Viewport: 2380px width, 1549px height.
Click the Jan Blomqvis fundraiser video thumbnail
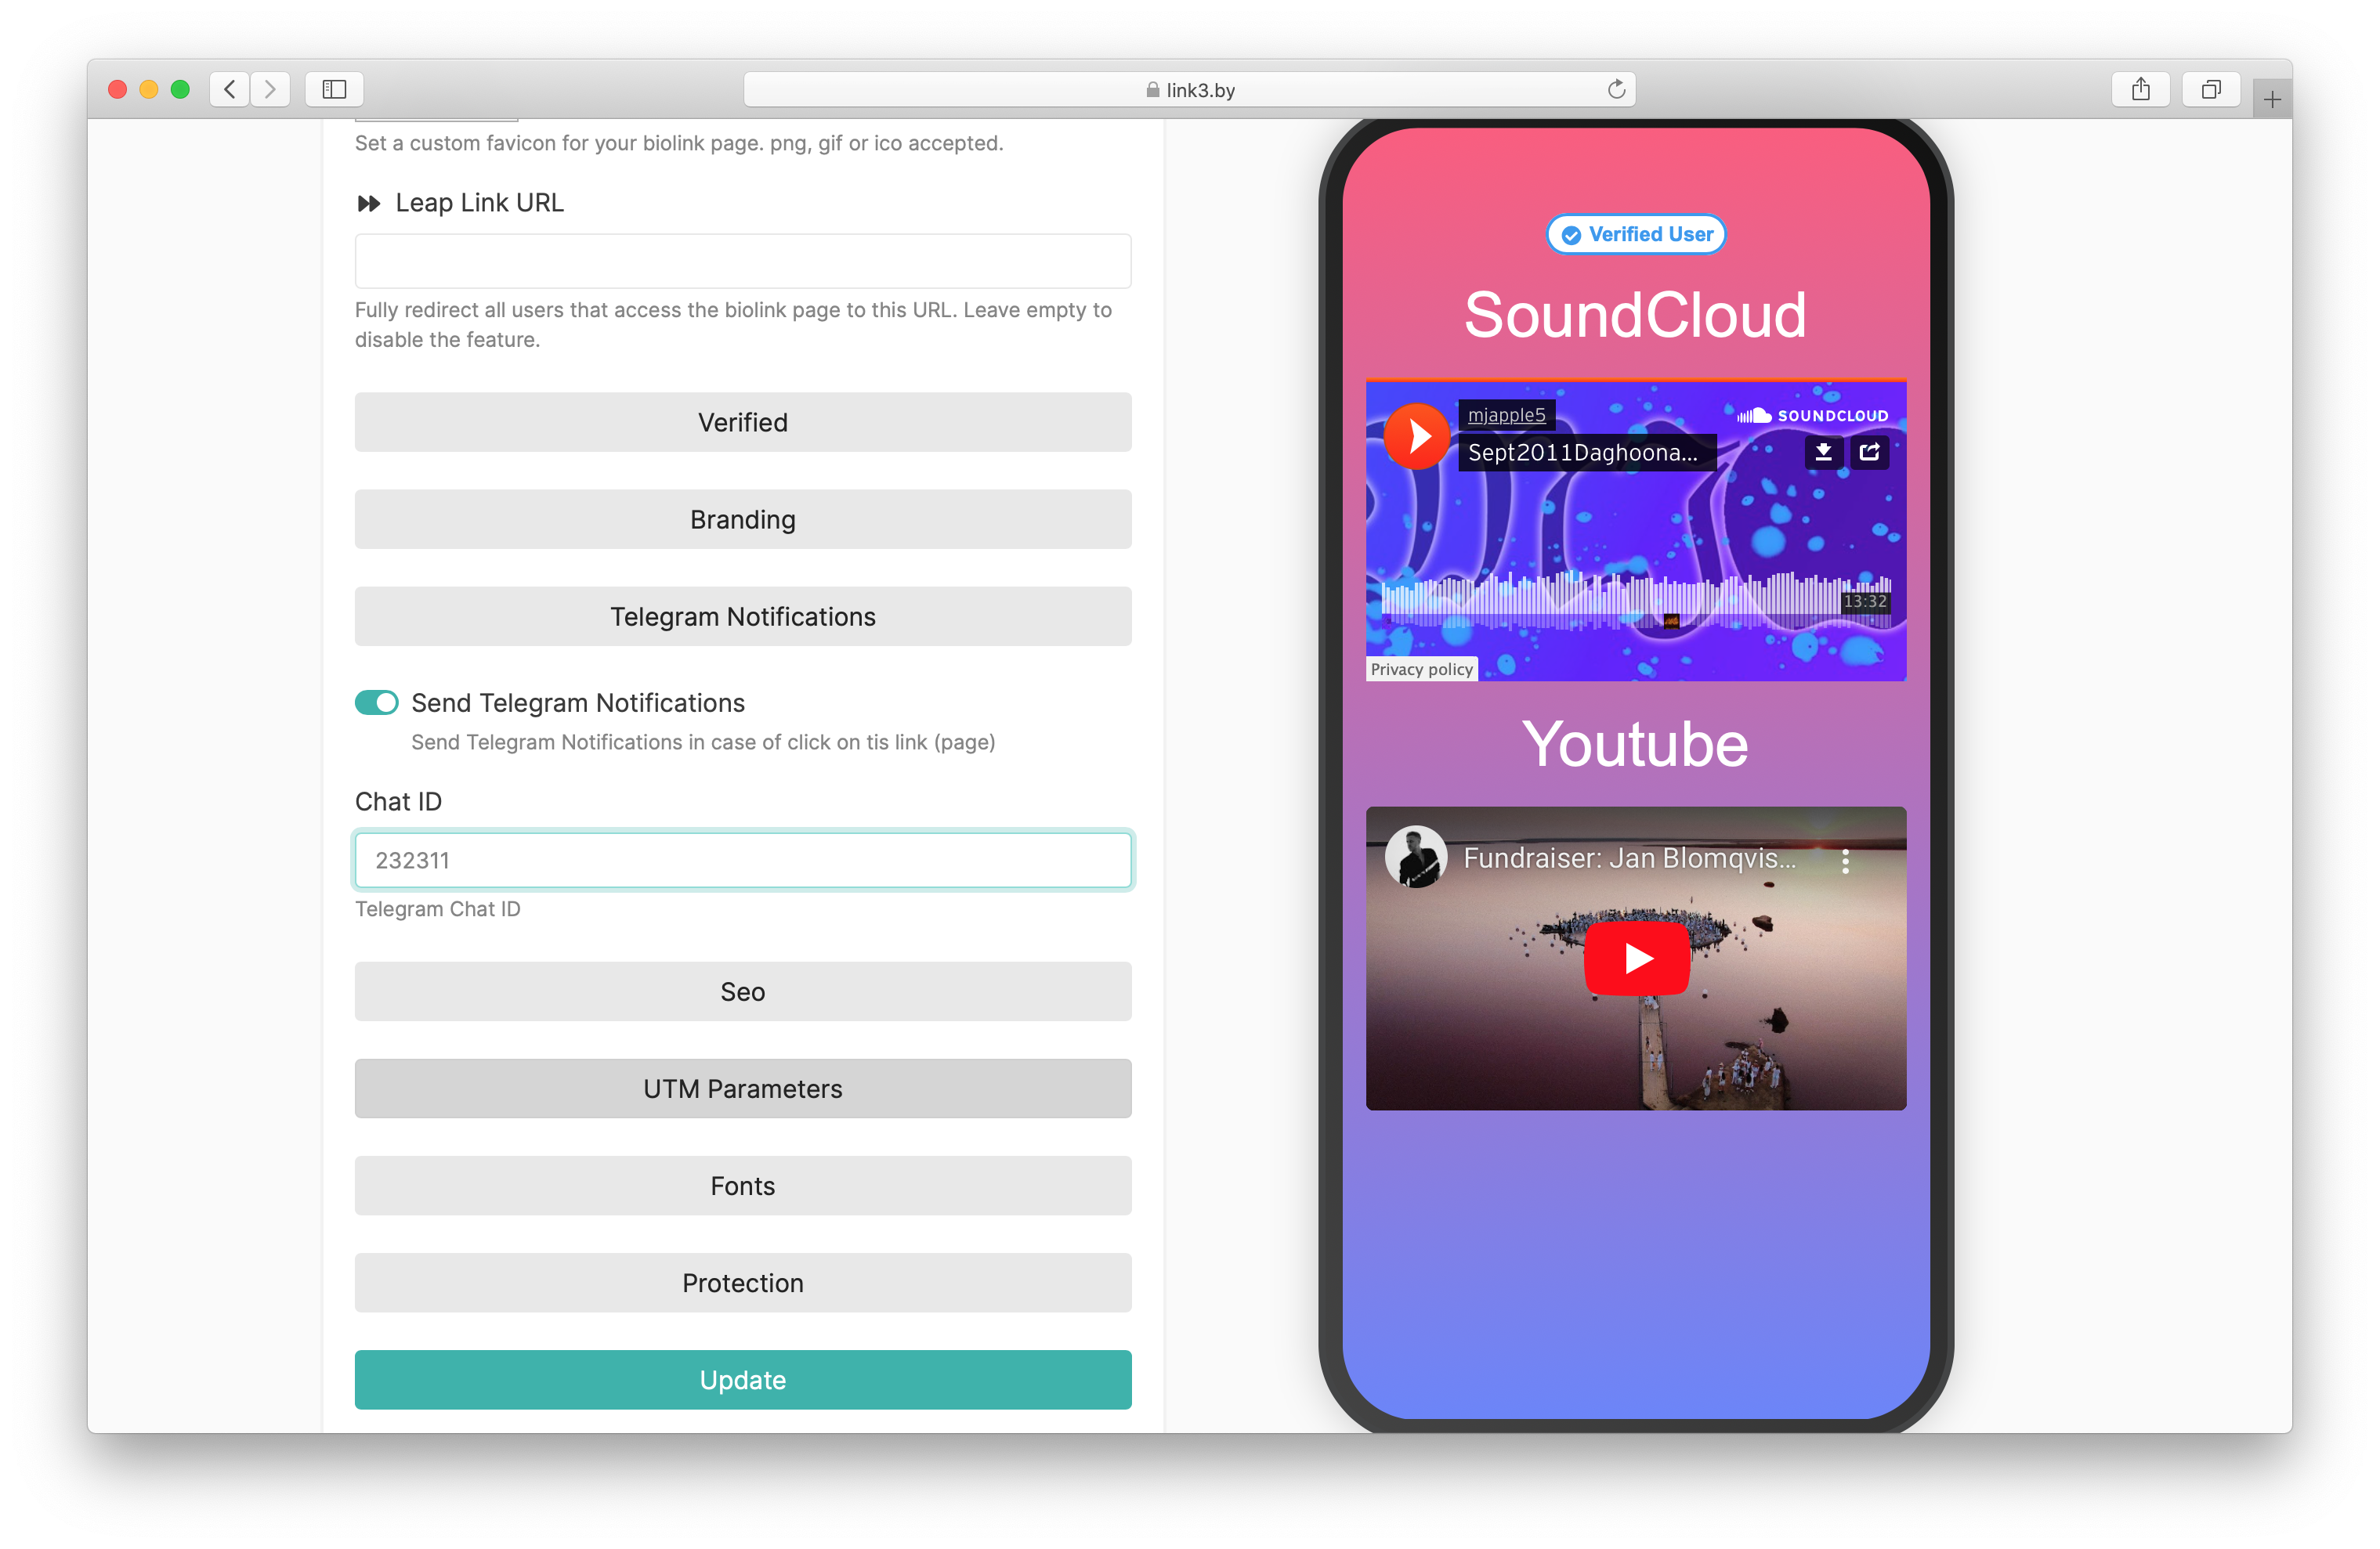tap(1636, 958)
